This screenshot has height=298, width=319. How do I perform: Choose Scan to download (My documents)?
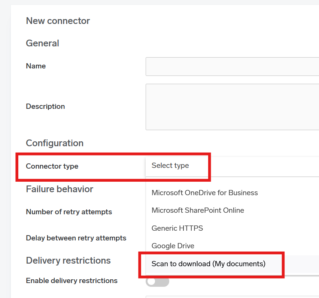(208, 264)
